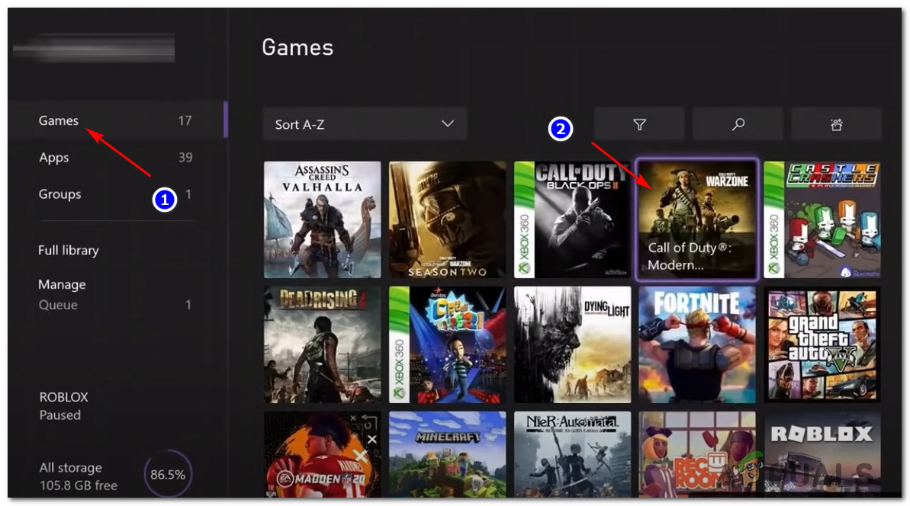Select Groups in the sidebar

click(117, 194)
